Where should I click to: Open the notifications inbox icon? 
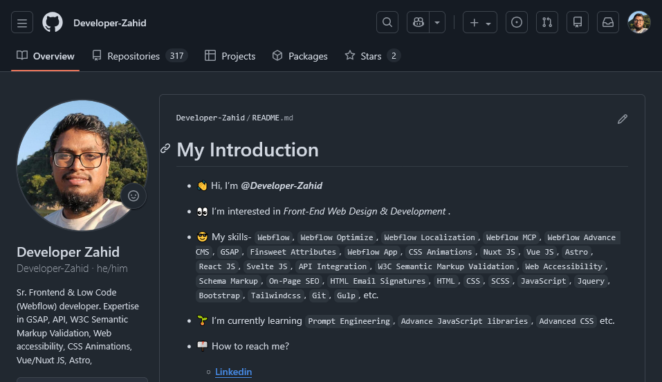[x=608, y=23]
